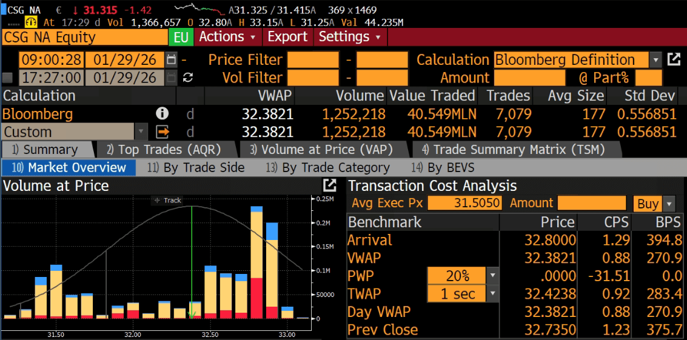The width and height of the screenshot is (687, 340).
Task: Switch to Top Trades (AQR) tab
Action: [x=163, y=150]
